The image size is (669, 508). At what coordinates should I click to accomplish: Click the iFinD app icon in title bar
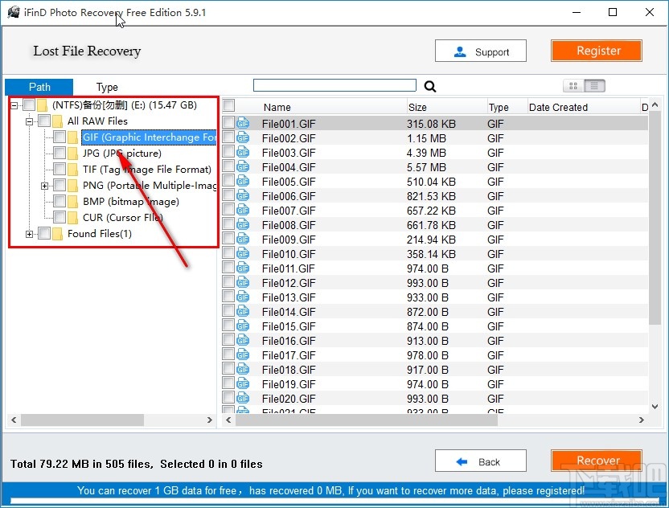pos(14,12)
